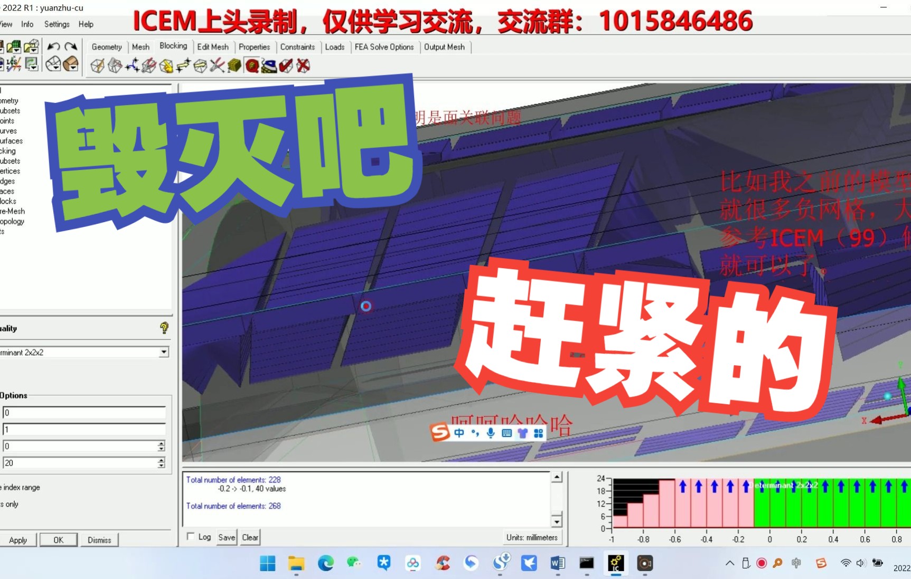
Task: Click microphone icon on Sogou input bar
Action: click(x=491, y=433)
